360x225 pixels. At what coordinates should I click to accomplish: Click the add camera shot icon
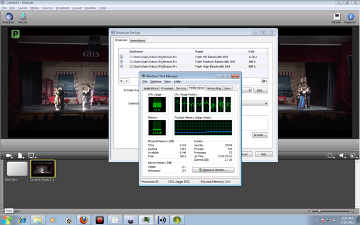(9, 155)
